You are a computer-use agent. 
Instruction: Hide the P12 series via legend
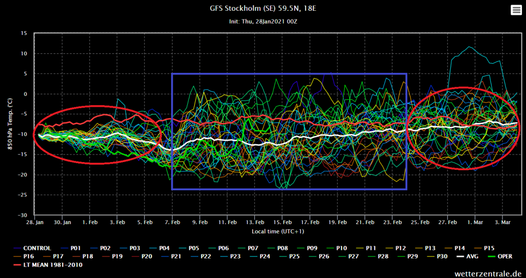tap(395, 248)
